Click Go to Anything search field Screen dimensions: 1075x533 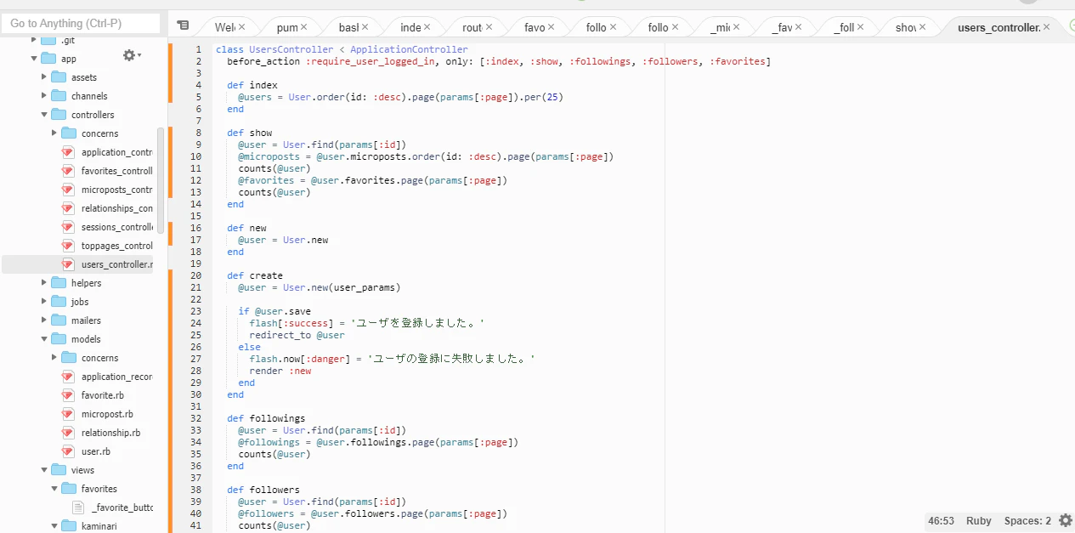tap(81, 23)
